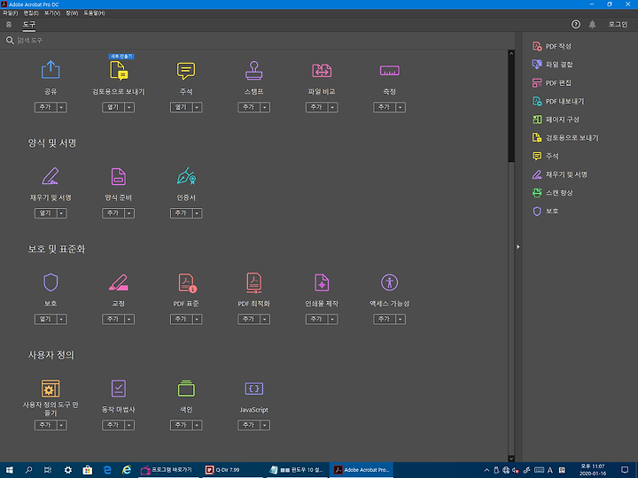638x478 pixels.
Task: Open the 양식 준비 (Prepare Form) icon
Action: click(119, 176)
